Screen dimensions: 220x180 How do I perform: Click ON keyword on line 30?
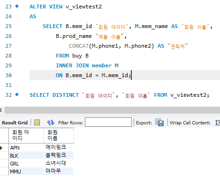[x=59, y=75]
